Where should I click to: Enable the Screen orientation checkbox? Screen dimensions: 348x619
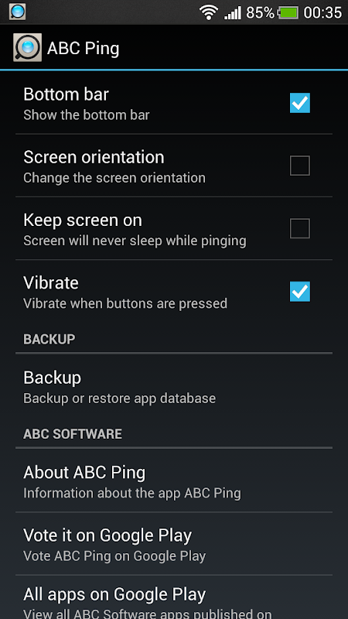coord(300,166)
